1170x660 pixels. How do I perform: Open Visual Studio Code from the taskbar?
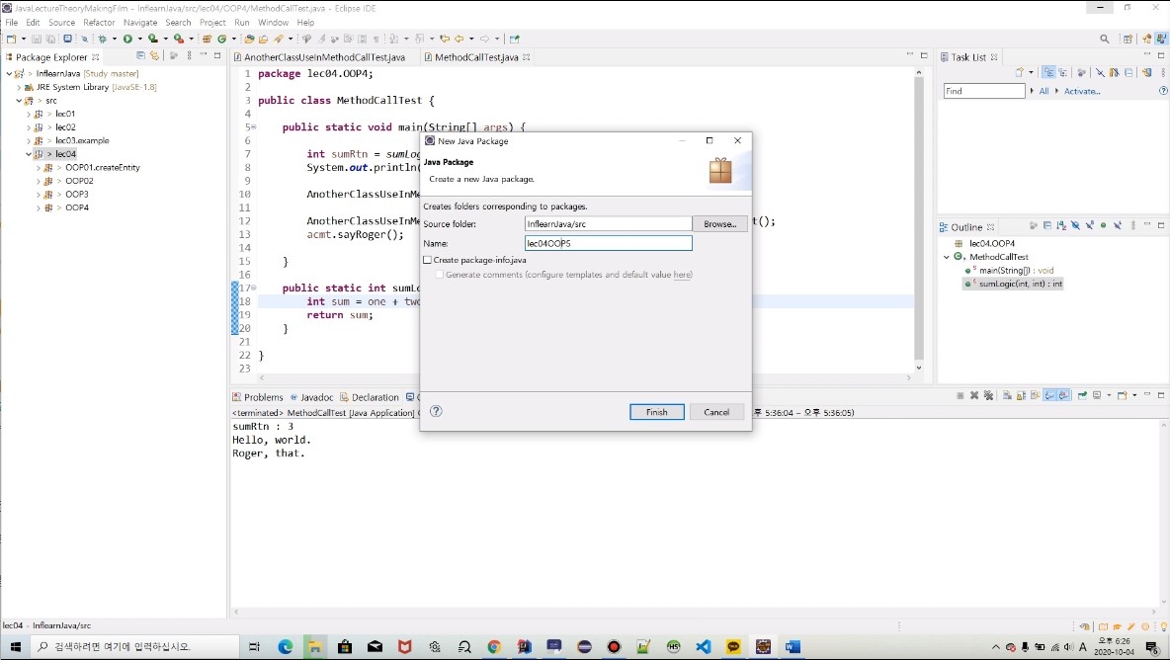click(x=703, y=646)
